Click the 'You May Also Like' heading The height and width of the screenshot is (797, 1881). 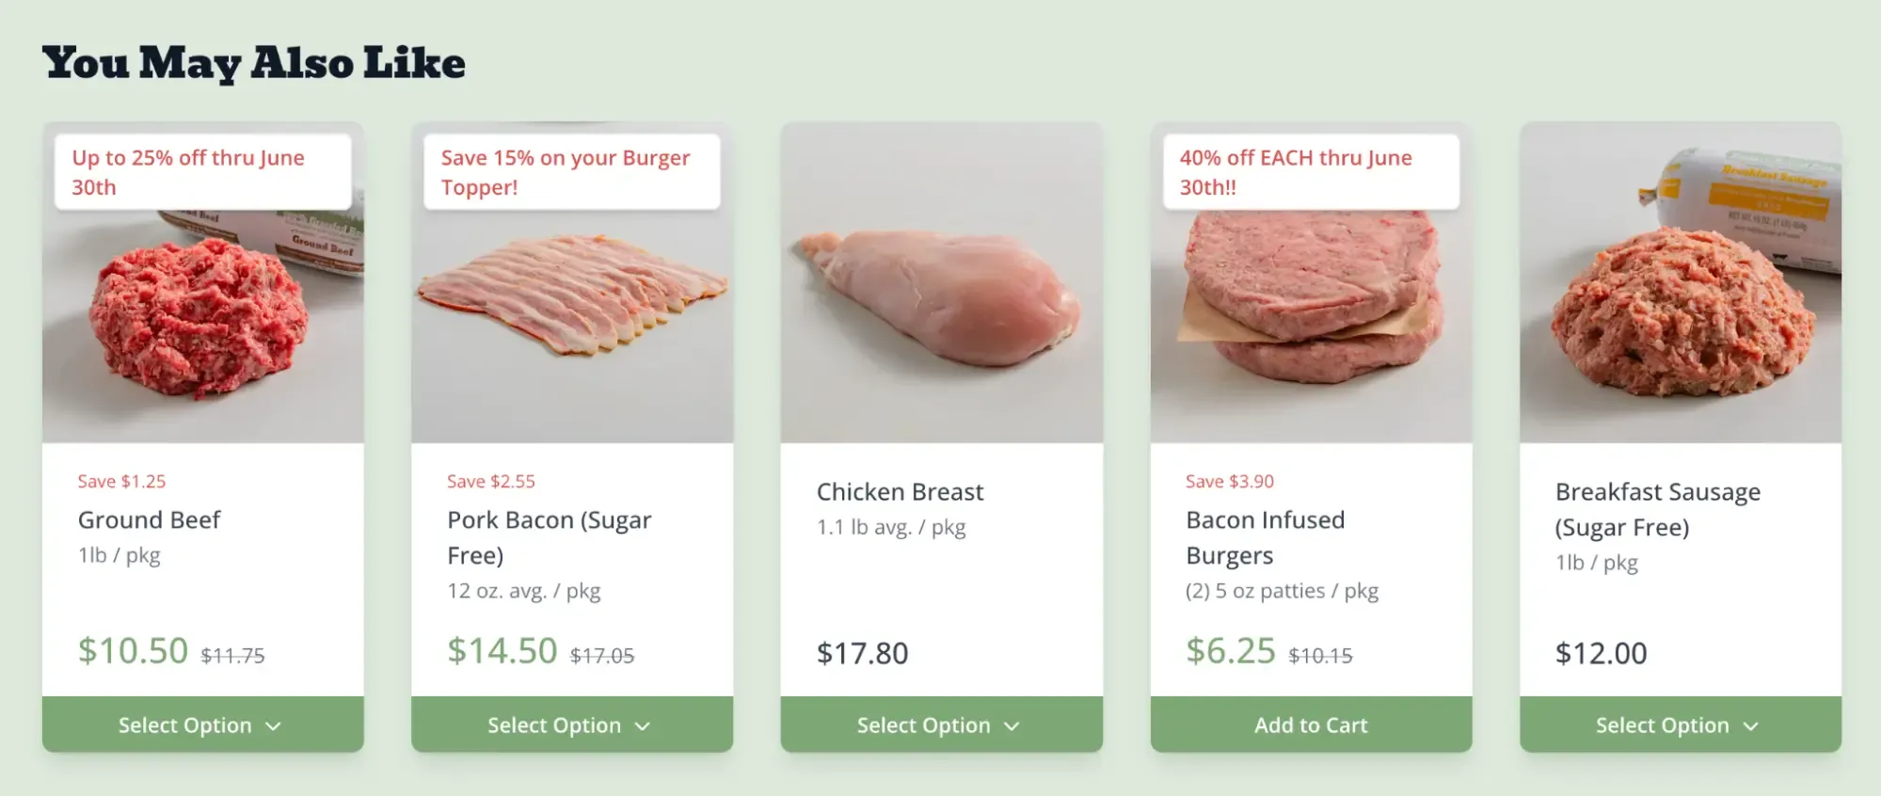255,62
